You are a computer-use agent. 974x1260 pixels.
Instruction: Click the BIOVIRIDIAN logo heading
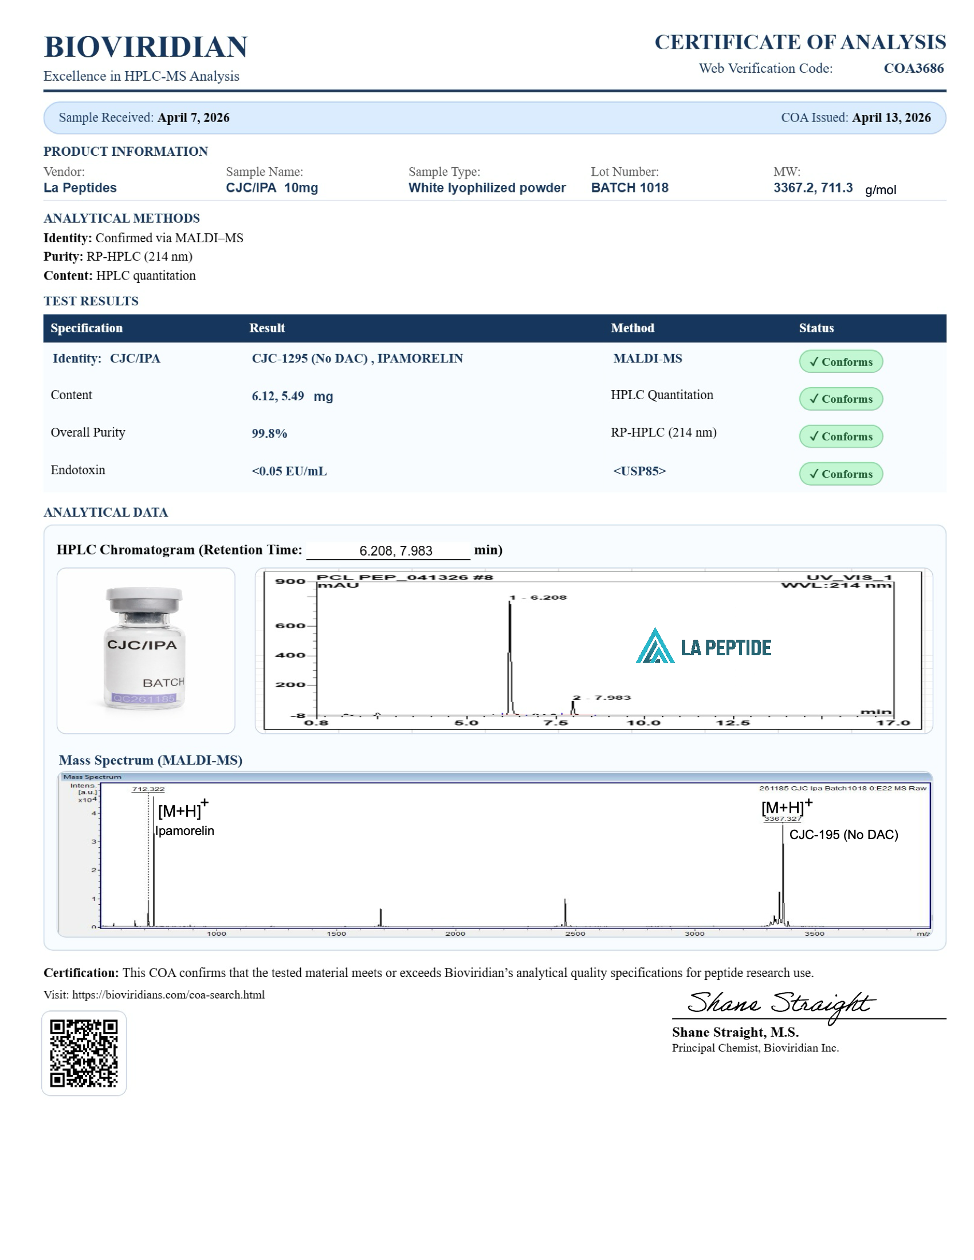pos(146,47)
